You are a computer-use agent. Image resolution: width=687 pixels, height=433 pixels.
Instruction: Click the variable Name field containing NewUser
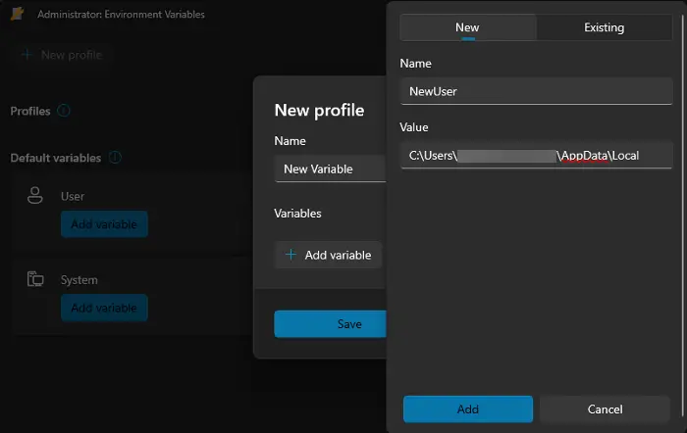(536, 91)
